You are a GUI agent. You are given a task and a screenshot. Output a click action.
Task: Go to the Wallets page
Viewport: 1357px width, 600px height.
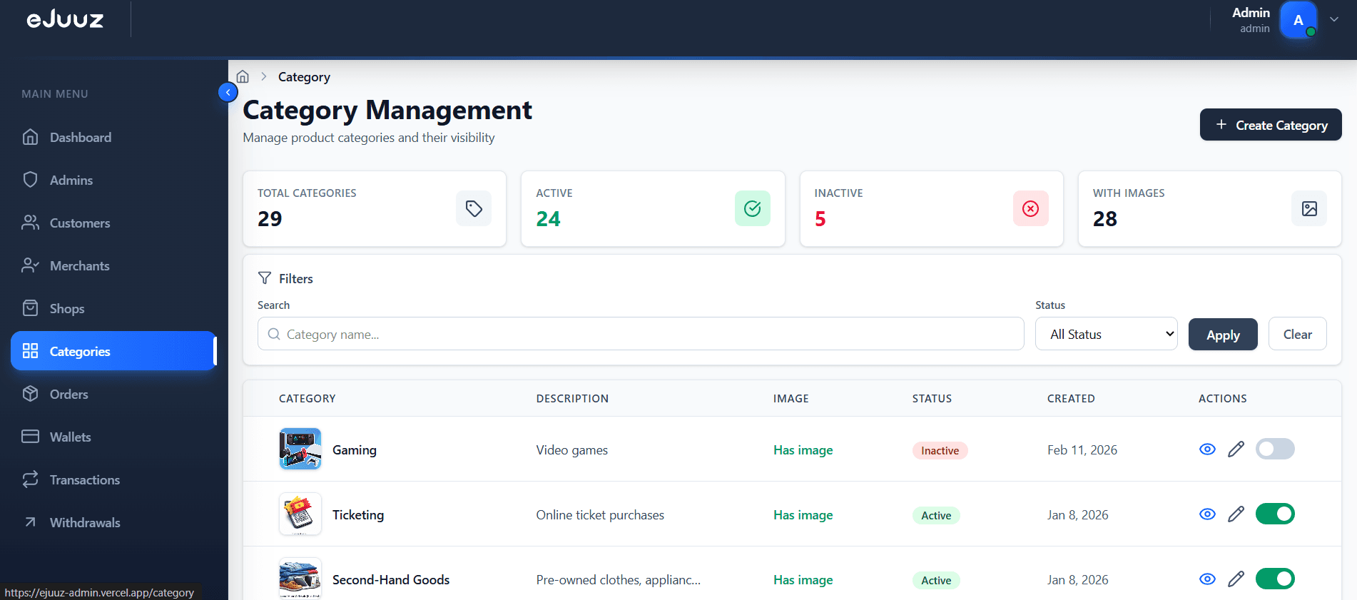pos(113,437)
